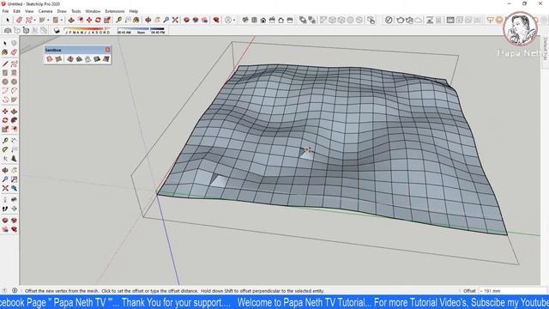Select the Sandbox Add Detail tool
The height and width of the screenshot is (309, 549).
click(x=97, y=59)
